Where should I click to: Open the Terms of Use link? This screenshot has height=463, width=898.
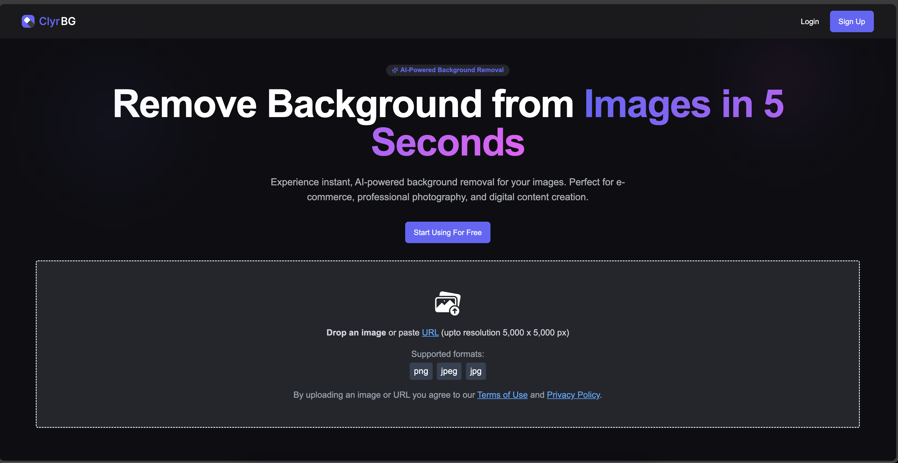point(502,395)
